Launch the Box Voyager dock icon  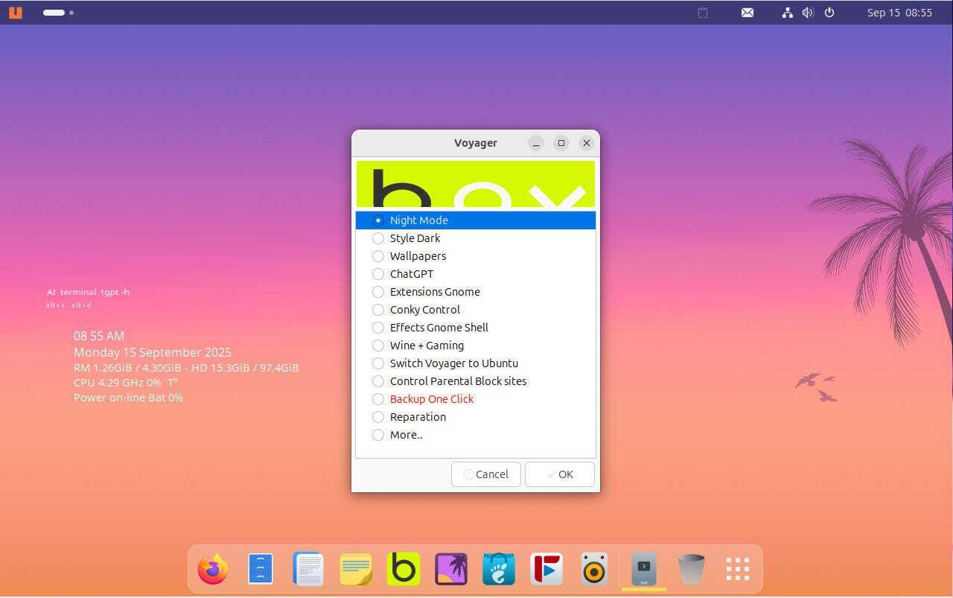(x=404, y=570)
